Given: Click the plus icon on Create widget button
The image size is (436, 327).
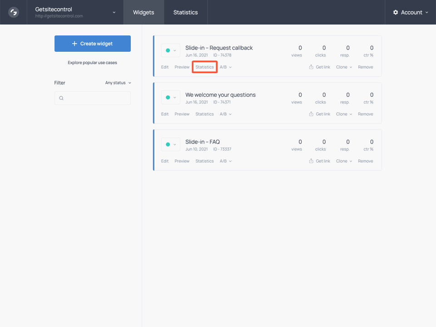Looking at the screenshot, I should [x=75, y=43].
